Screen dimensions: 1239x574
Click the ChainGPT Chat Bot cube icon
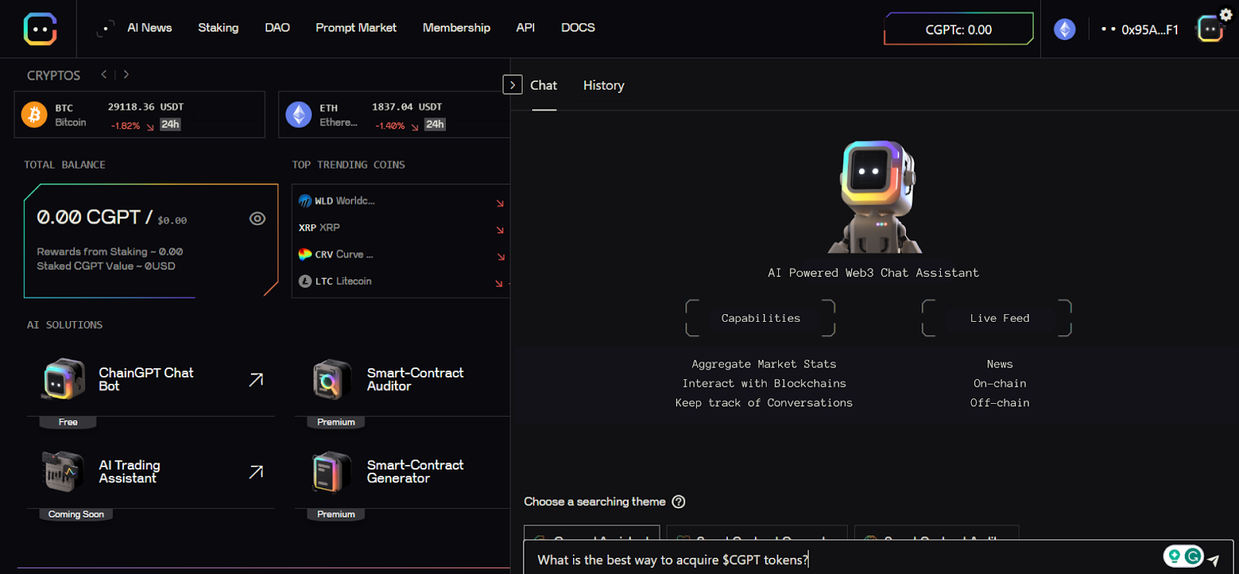63,379
